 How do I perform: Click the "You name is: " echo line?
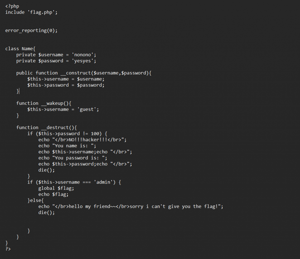(67, 146)
